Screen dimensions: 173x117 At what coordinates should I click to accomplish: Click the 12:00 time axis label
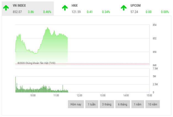coord(79,95)
